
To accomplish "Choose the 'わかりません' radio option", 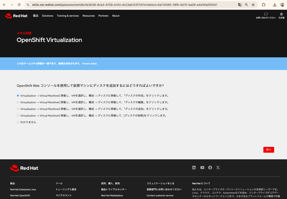I will point(18,122).
